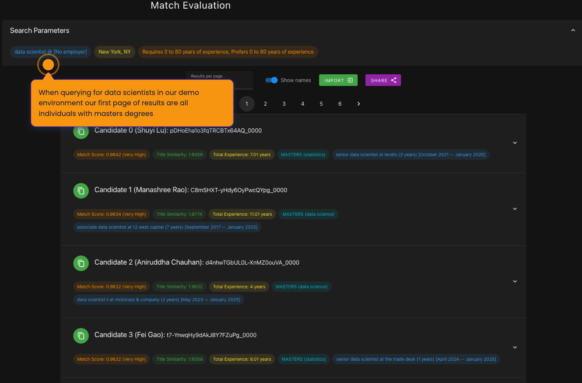This screenshot has height=383, width=582.
Task: Click 'data scientist ii at mckinsey & company' chip
Action: click(159, 300)
